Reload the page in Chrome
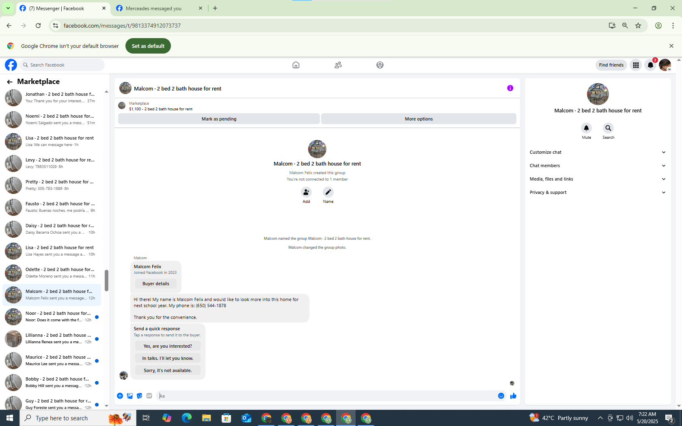This screenshot has height=426, width=682. tap(38, 26)
